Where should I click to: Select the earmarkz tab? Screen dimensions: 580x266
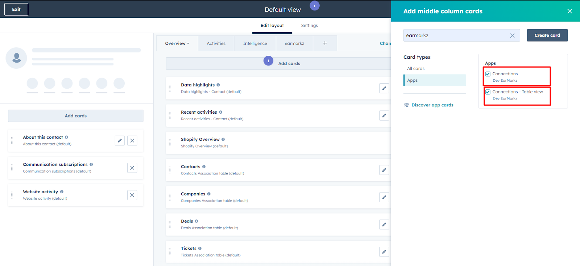click(x=294, y=43)
